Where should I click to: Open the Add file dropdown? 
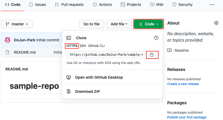pos(119,24)
